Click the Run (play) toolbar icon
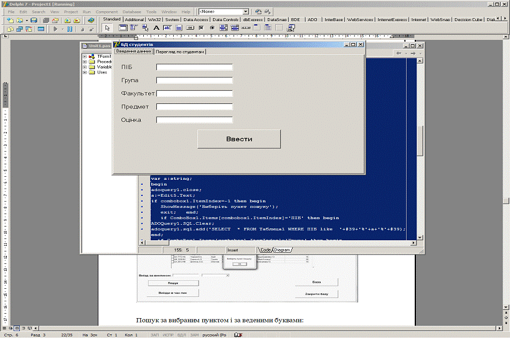The height and width of the screenshot is (338, 510). coord(55,29)
